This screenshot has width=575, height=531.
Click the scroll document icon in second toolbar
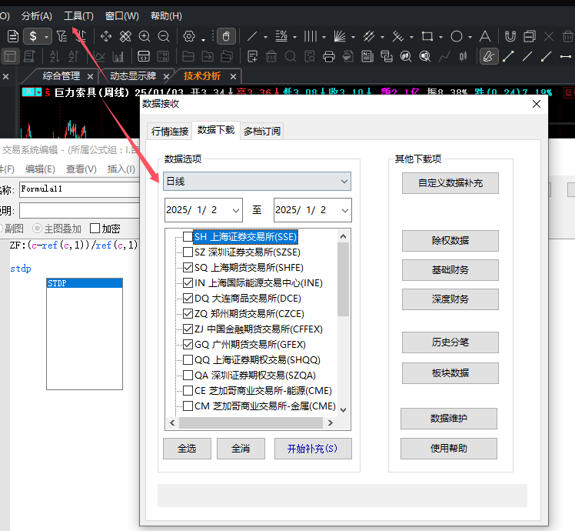(x=29, y=56)
